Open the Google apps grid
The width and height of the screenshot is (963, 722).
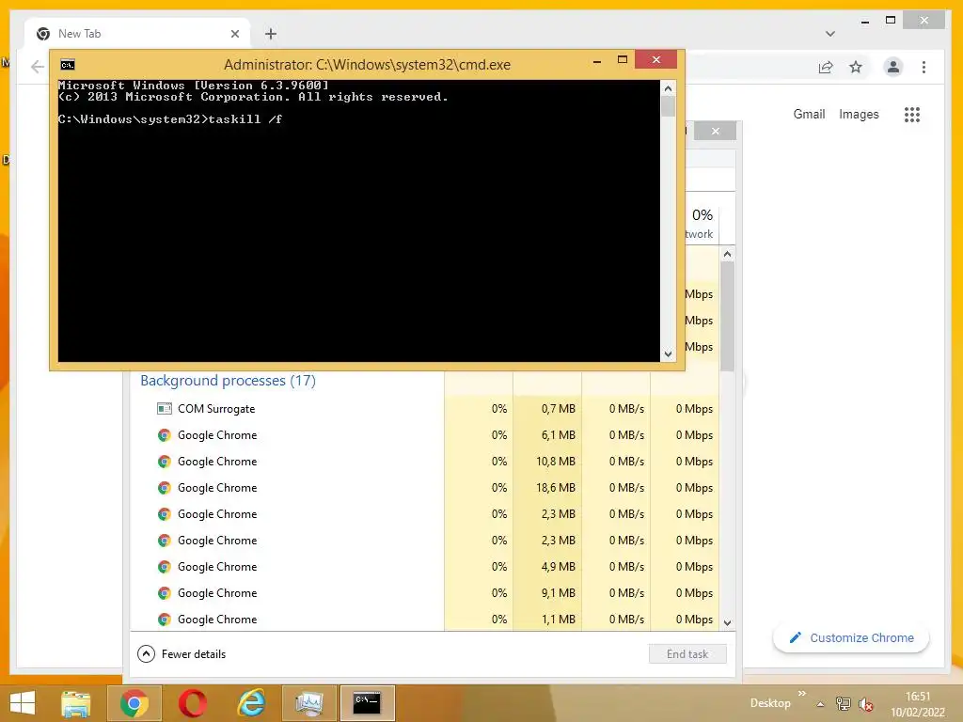pos(912,114)
